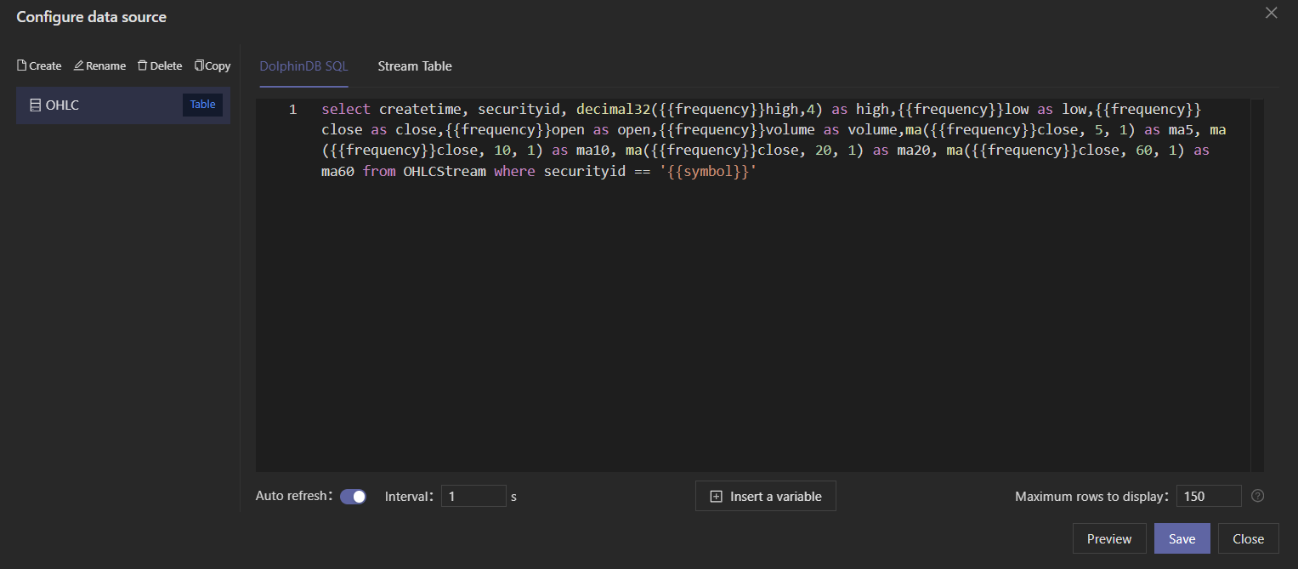This screenshot has height=569, width=1298.
Task: Disable the Auto refresh toggle
Action: pyautogui.click(x=353, y=497)
